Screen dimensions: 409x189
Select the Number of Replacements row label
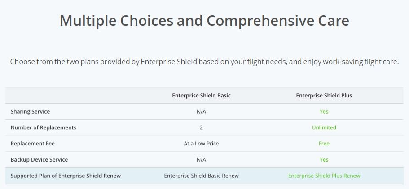(43, 127)
